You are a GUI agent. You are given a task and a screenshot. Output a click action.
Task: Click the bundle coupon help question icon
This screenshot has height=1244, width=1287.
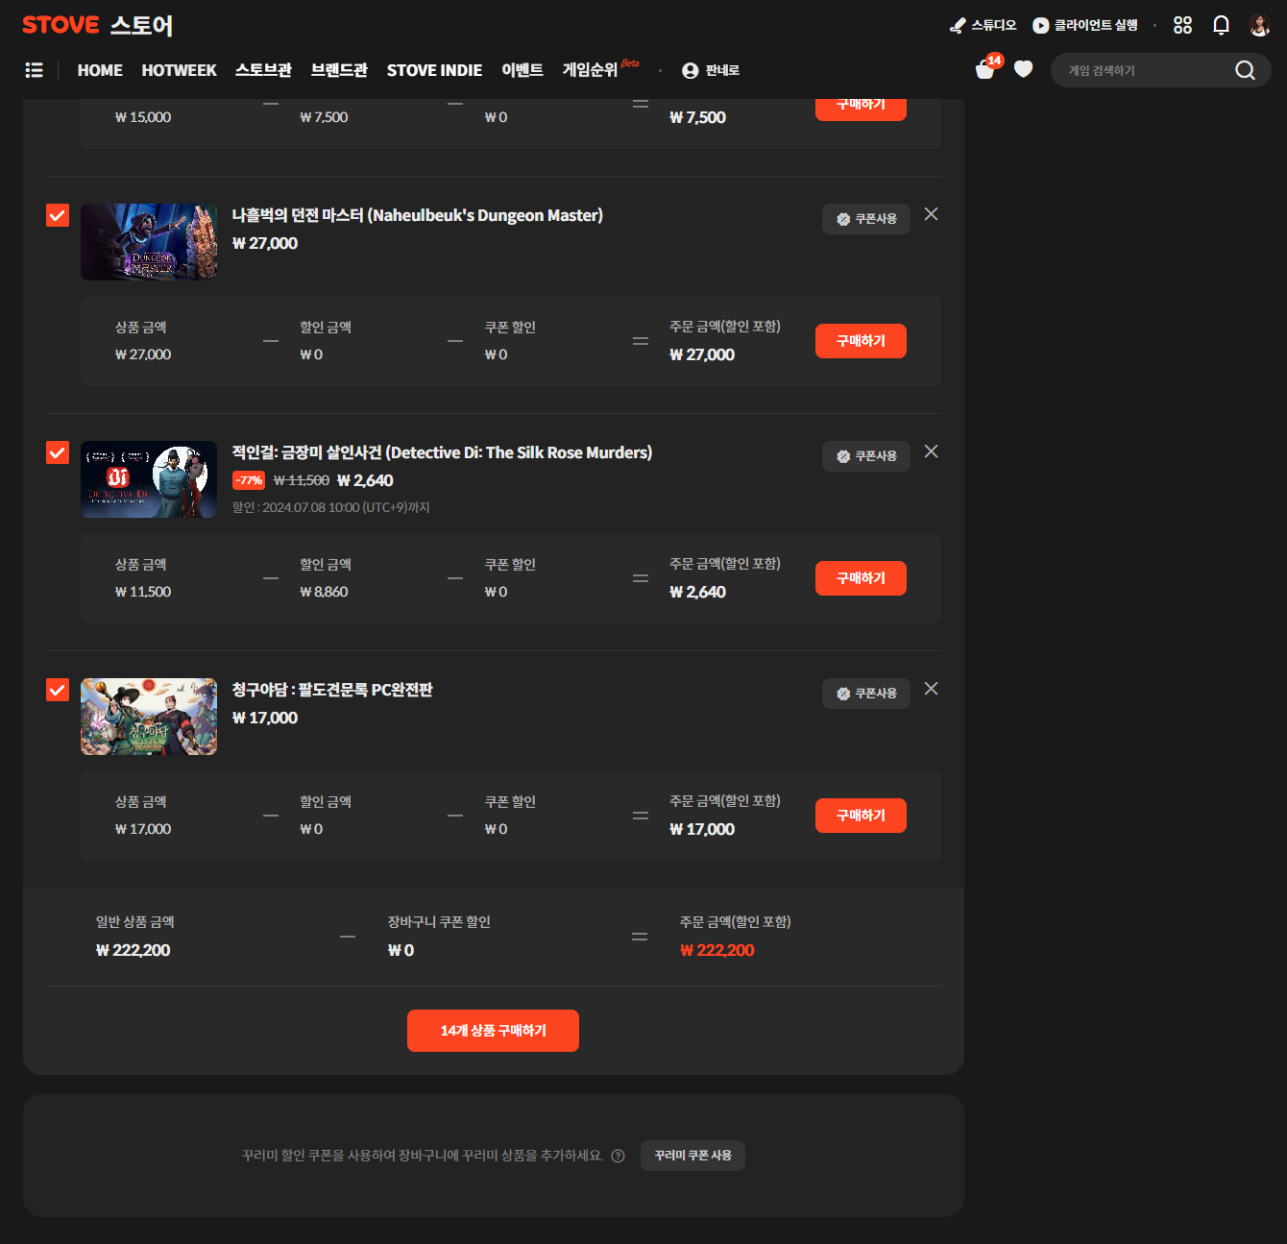point(619,1156)
